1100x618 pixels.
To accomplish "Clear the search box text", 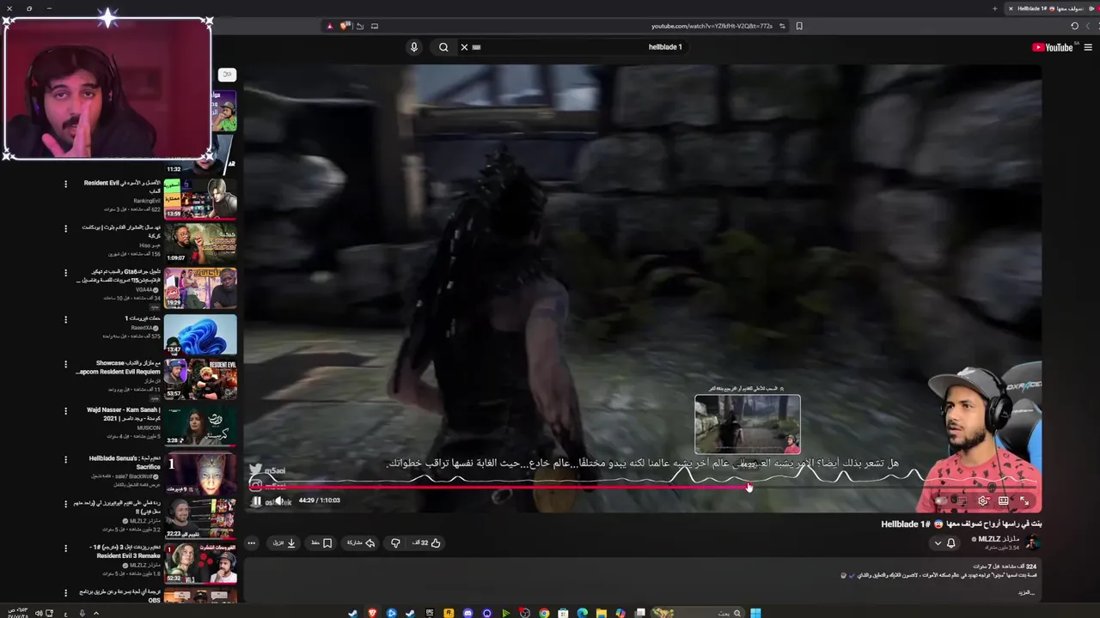I will point(464,47).
